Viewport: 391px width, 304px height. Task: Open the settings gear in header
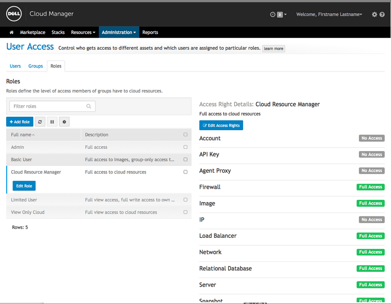(374, 14)
